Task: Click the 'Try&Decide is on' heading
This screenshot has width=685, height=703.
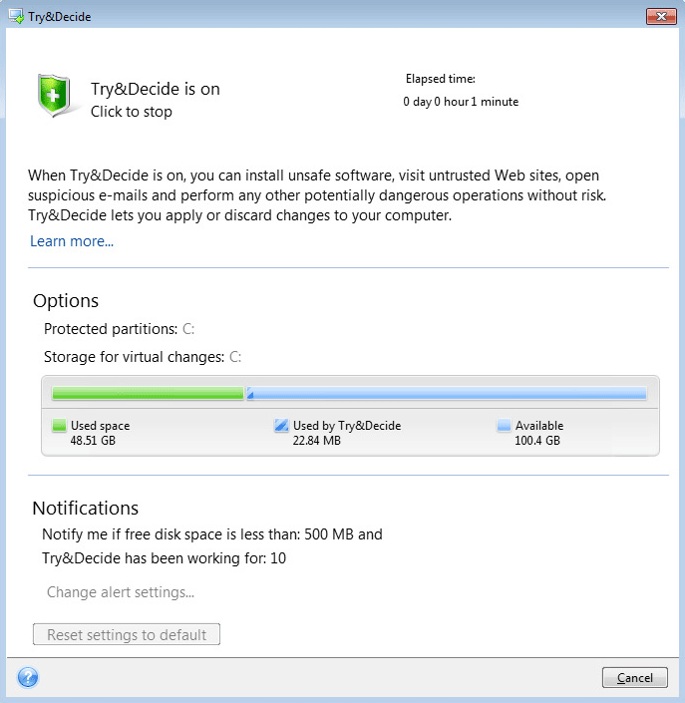Action: [x=156, y=89]
